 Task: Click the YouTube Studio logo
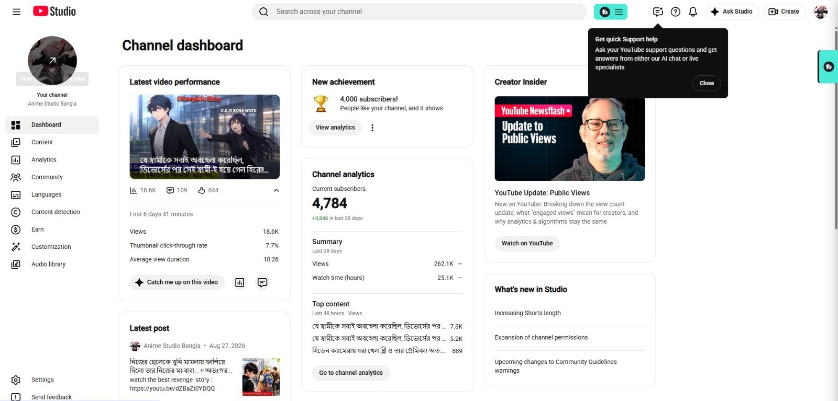54,12
